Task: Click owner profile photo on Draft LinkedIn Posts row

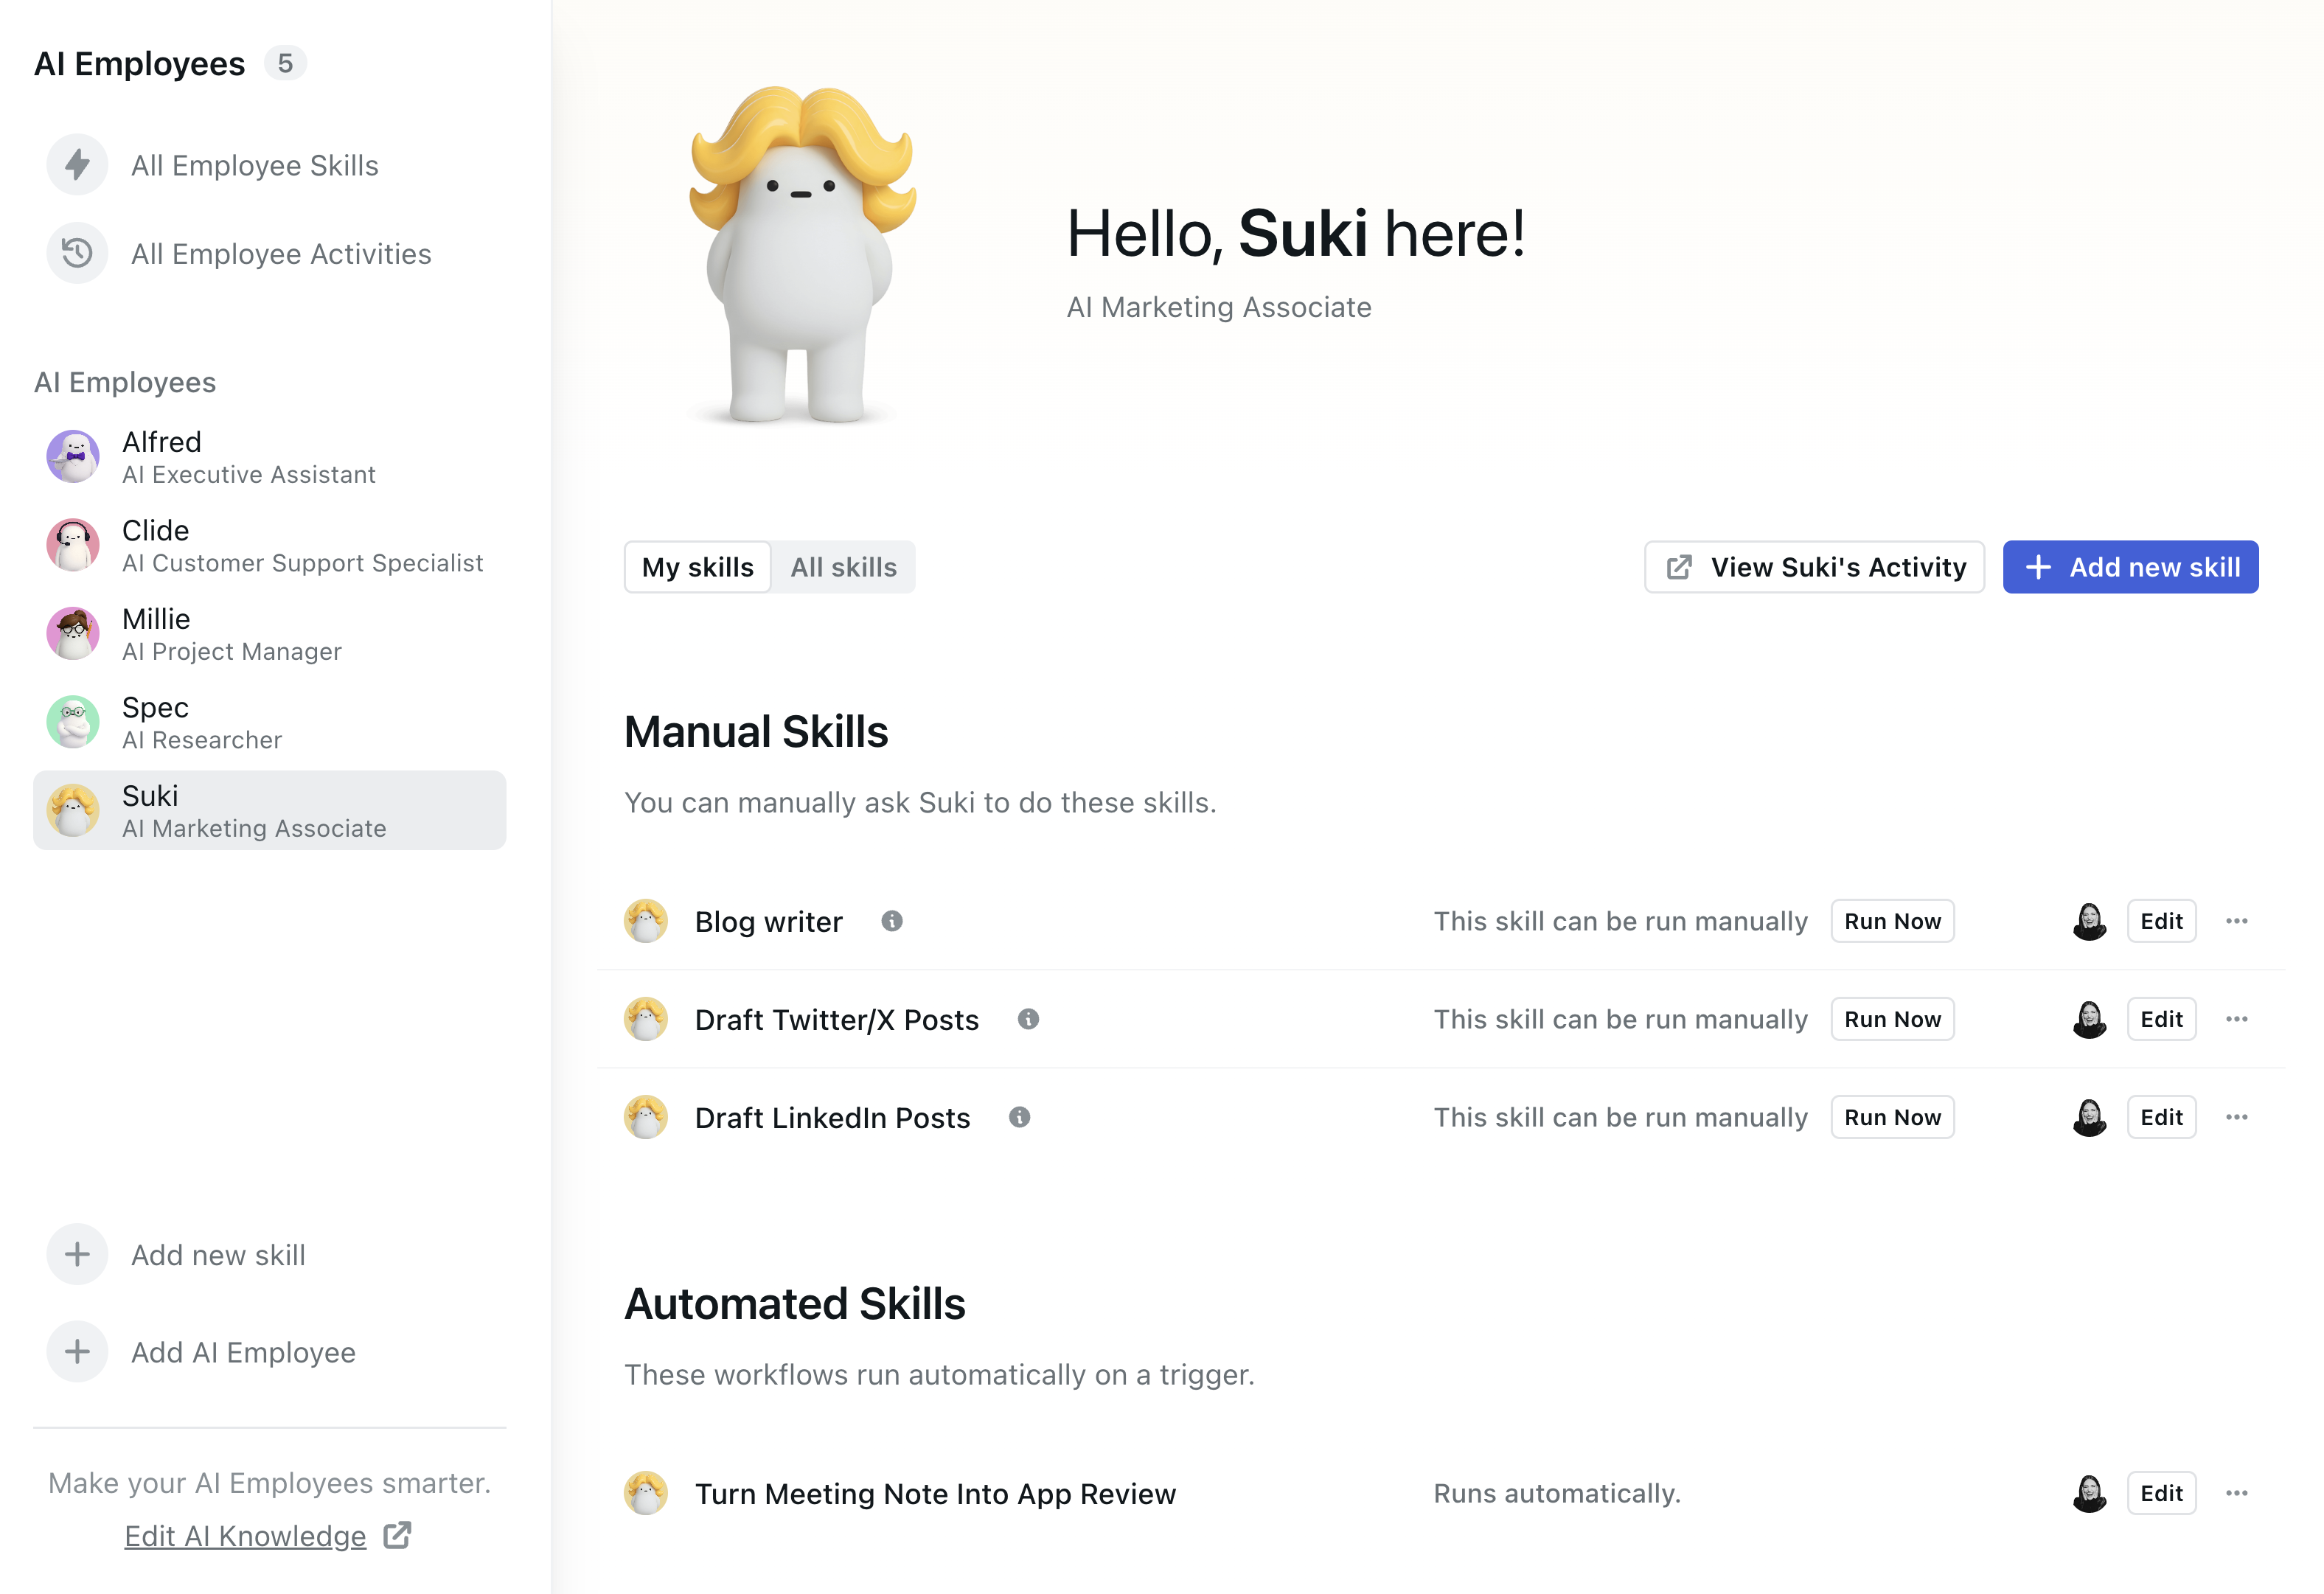Action: [x=2089, y=1117]
